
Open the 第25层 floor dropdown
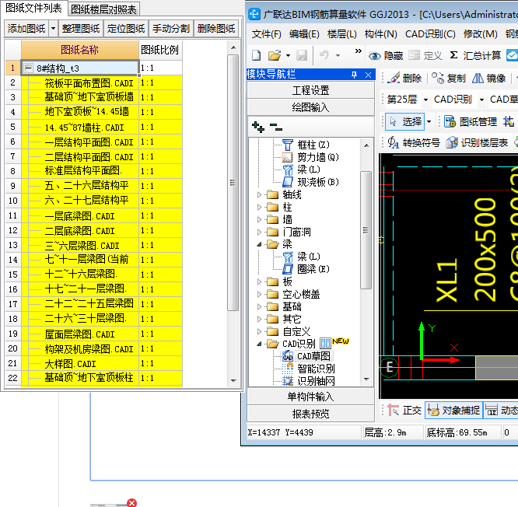[x=425, y=100]
